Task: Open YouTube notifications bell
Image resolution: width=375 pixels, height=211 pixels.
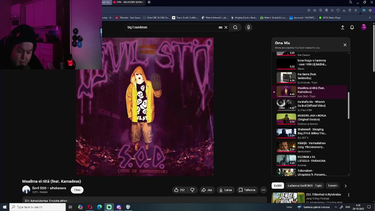Action: coord(352,27)
